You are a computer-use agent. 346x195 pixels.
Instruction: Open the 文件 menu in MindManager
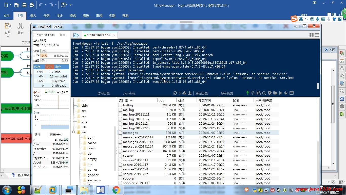click(x=7, y=16)
